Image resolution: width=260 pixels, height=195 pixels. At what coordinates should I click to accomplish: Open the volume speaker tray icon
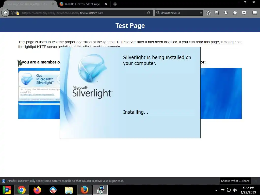(x=235, y=190)
